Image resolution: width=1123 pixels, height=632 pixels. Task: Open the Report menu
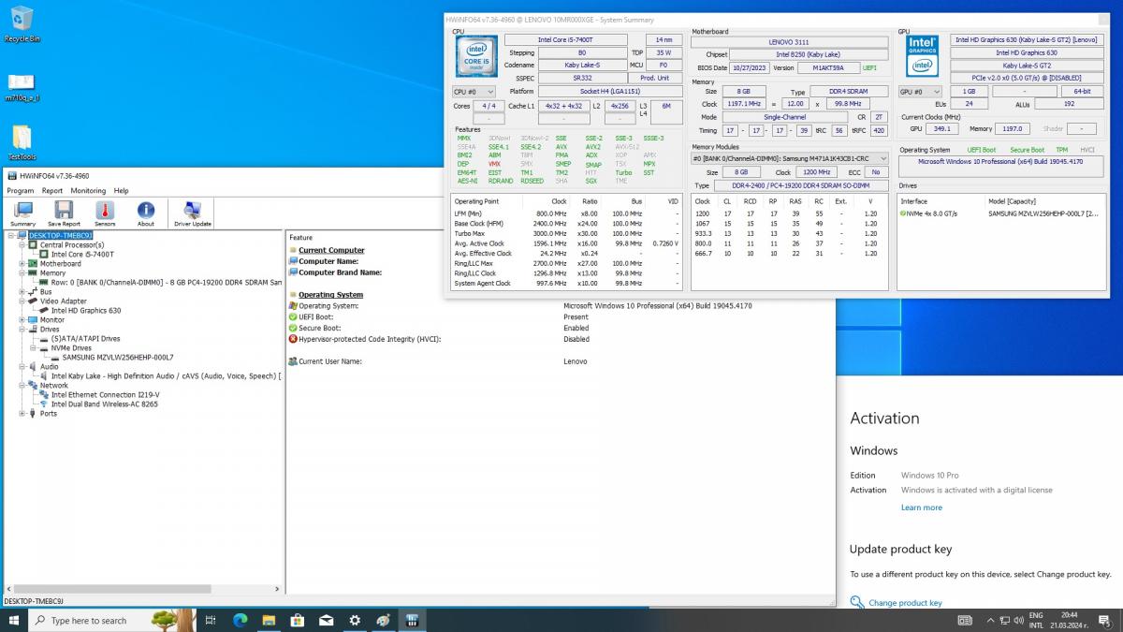click(x=52, y=190)
